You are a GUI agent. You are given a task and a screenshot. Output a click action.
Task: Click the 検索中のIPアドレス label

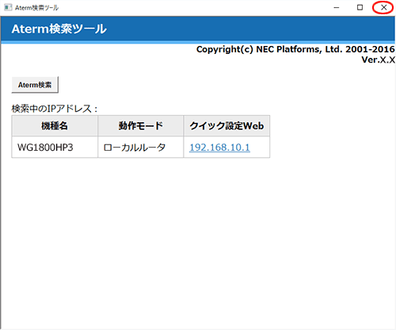pos(55,109)
